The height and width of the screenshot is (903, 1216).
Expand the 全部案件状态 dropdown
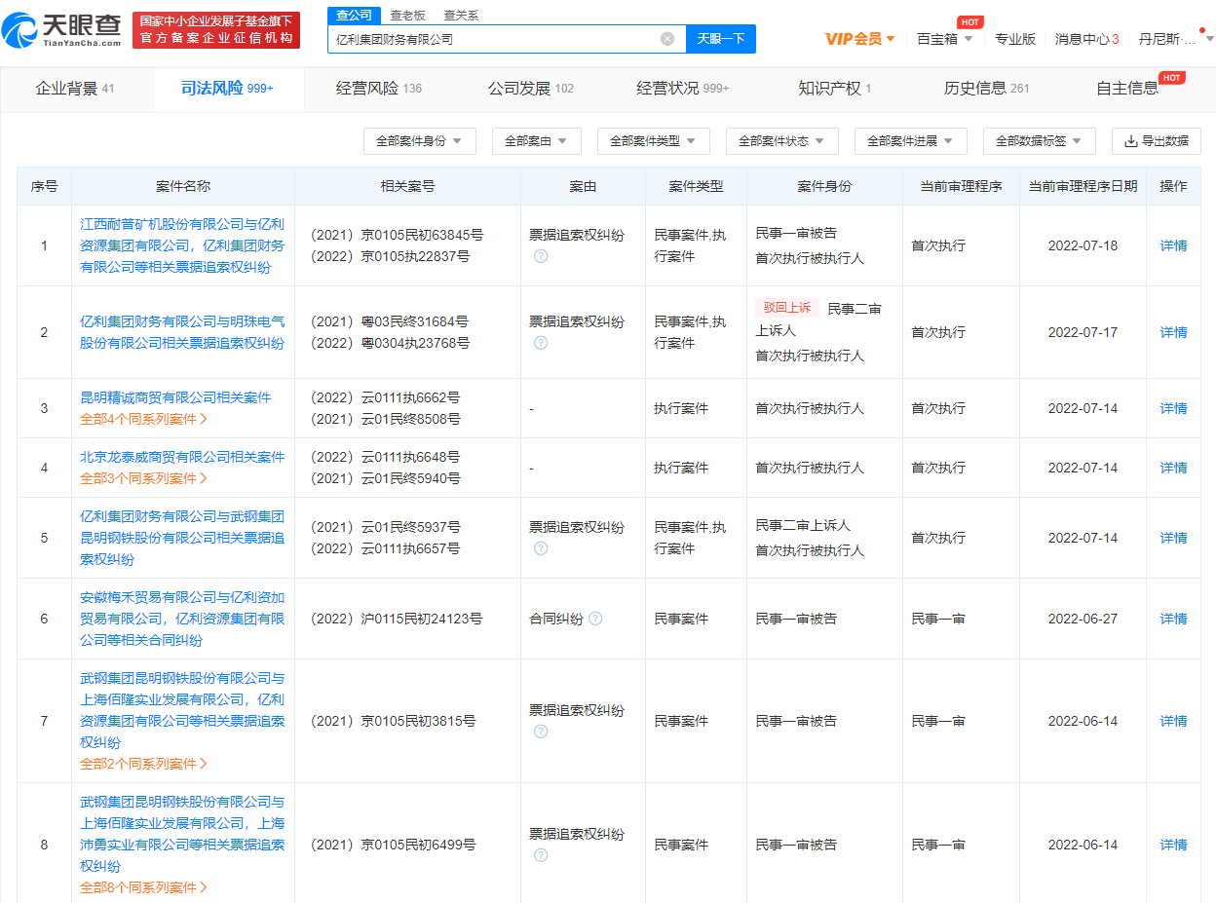click(x=781, y=141)
